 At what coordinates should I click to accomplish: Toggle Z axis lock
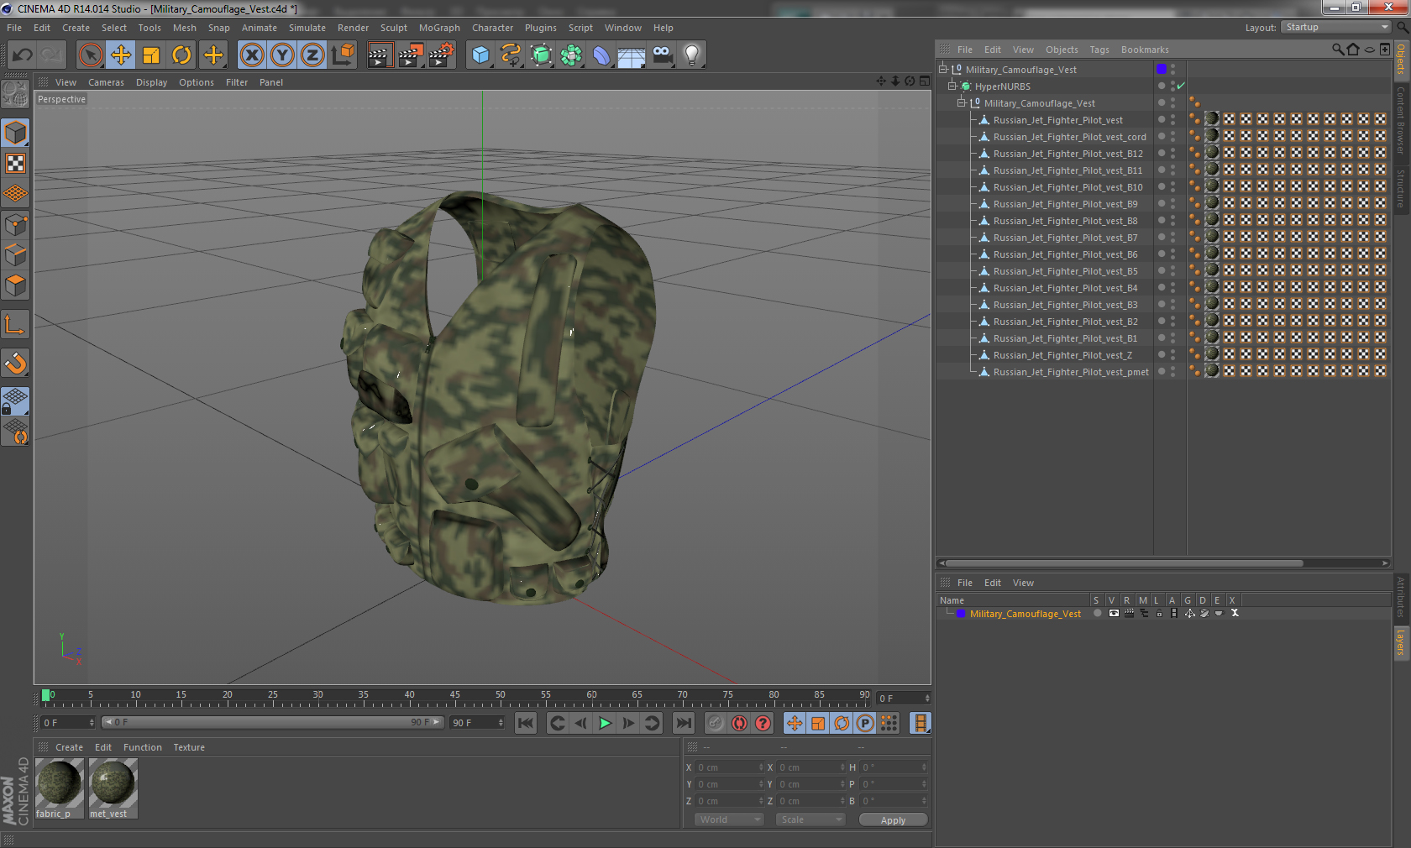coord(312,55)
